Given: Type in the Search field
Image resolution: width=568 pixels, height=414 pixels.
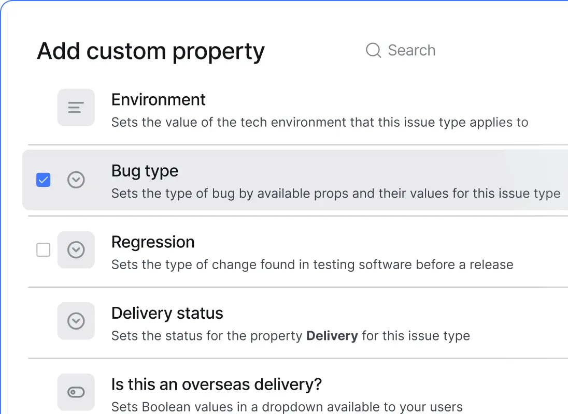Looking at the screenshot, I should coord(411,51).
